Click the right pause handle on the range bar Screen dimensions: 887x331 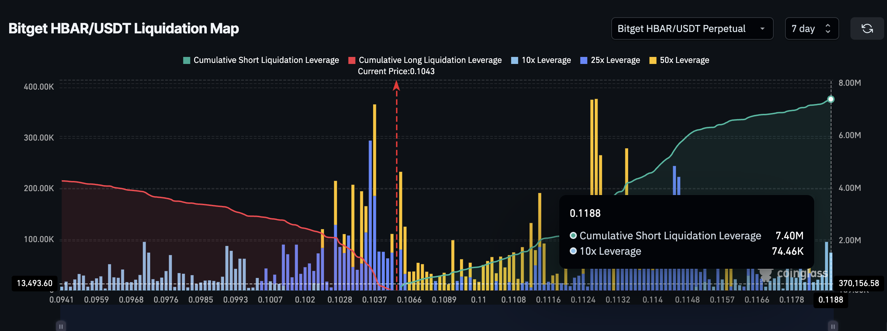pyautogui.click(x=833, y=326)
